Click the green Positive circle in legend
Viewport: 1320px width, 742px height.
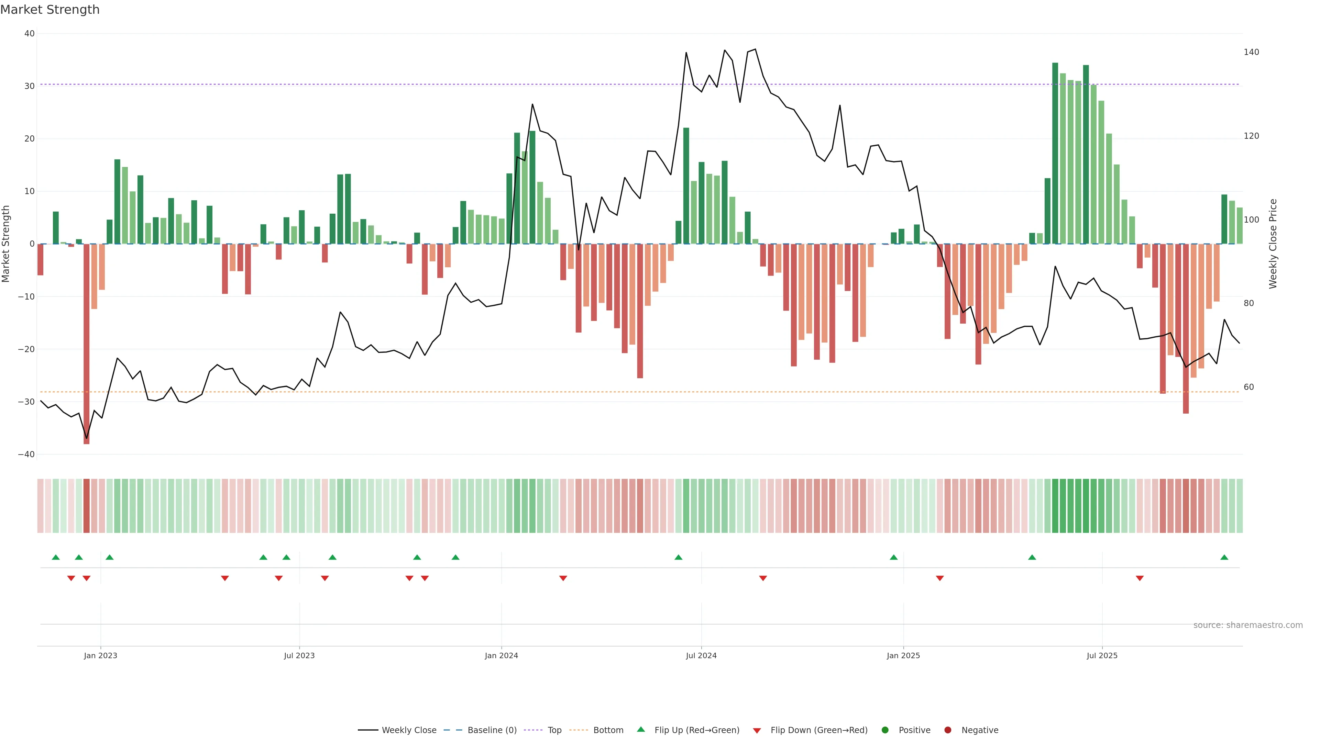pyautogui.click(x=885, y=730)
